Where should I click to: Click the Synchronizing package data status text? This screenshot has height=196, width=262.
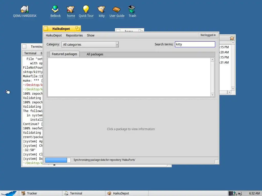104,160
